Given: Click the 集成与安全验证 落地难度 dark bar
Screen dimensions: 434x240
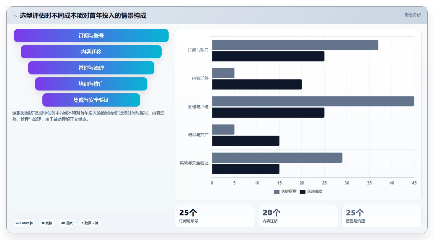Looking at the screenshot, I should tap(246, 169).
